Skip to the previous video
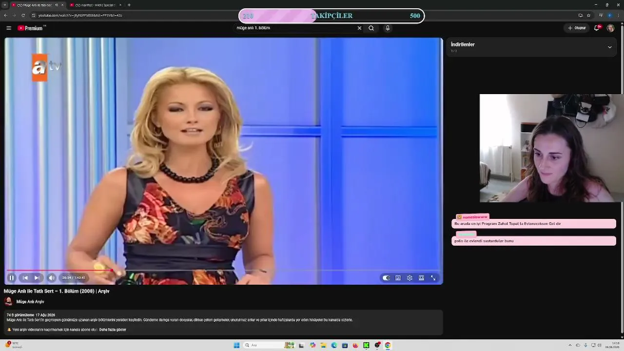 point(25,278)
